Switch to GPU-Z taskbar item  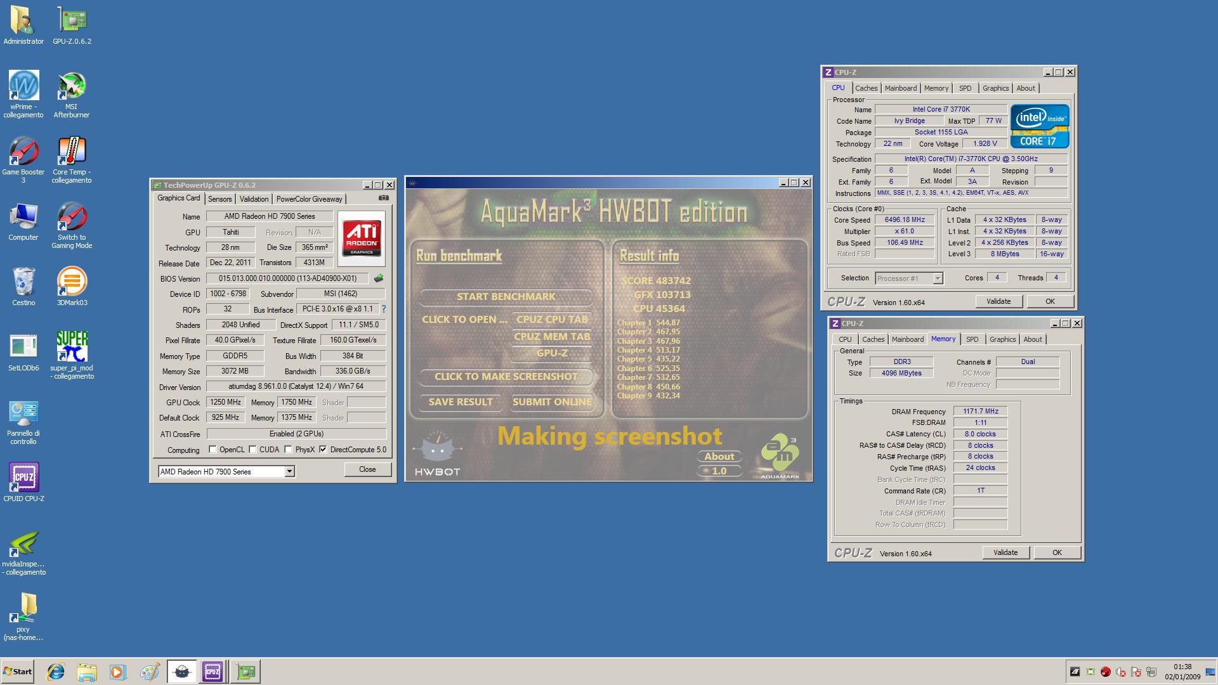[x=246, y=672]
